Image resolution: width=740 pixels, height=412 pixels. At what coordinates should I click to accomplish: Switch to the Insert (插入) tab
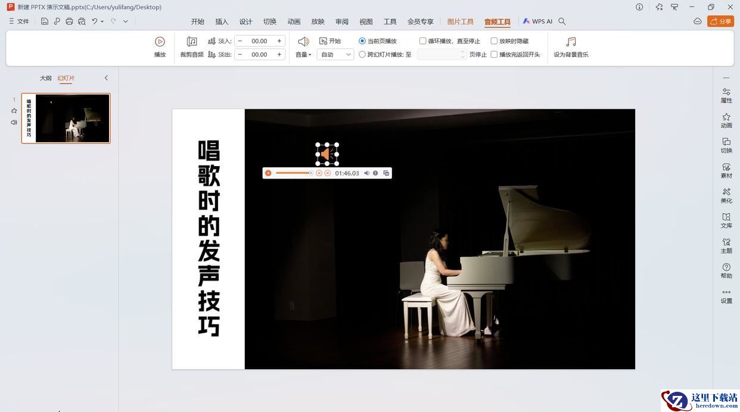pos(222,21)
